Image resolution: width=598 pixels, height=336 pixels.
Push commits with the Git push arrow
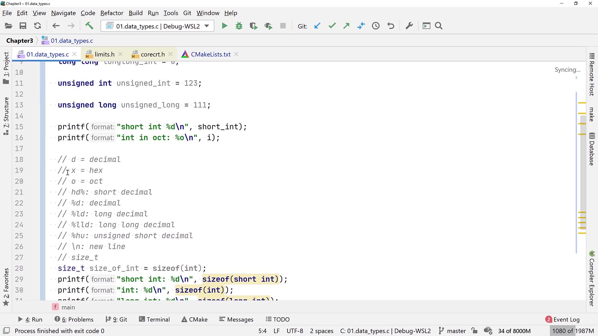[x=346, y=26]
